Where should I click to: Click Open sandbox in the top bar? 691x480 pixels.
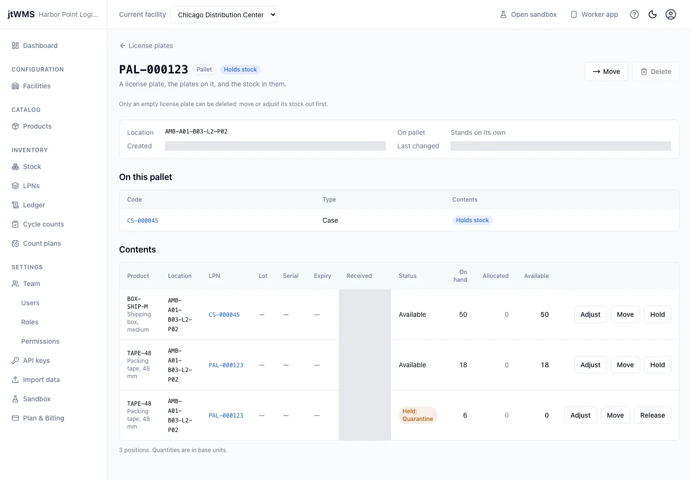pos(528,14)
